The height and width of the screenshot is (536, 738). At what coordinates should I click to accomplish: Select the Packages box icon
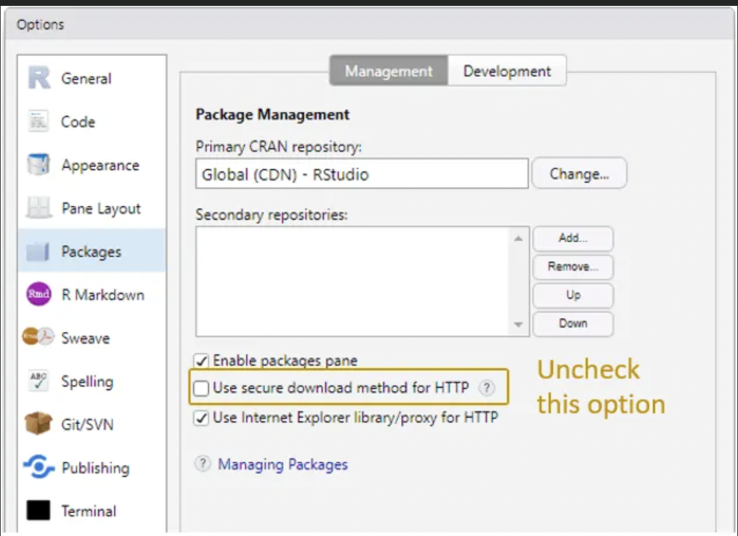click(38, 251)
